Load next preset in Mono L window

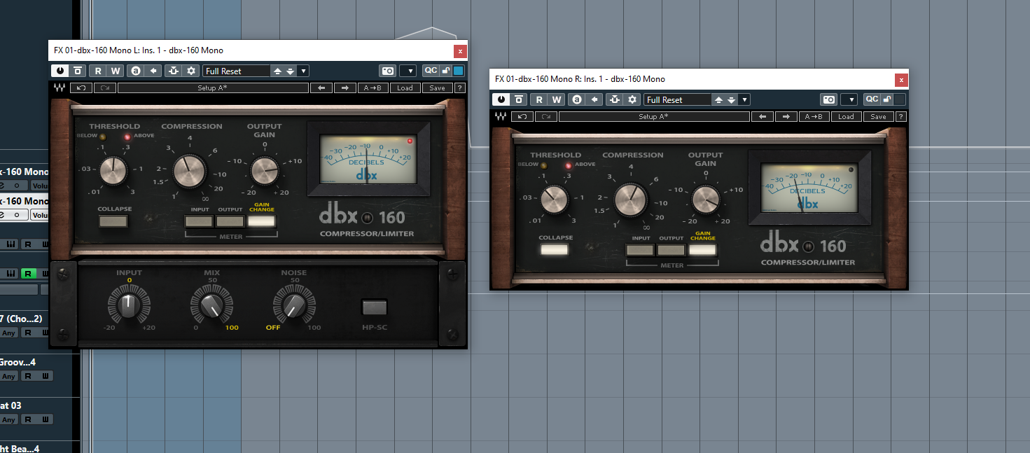290,71
